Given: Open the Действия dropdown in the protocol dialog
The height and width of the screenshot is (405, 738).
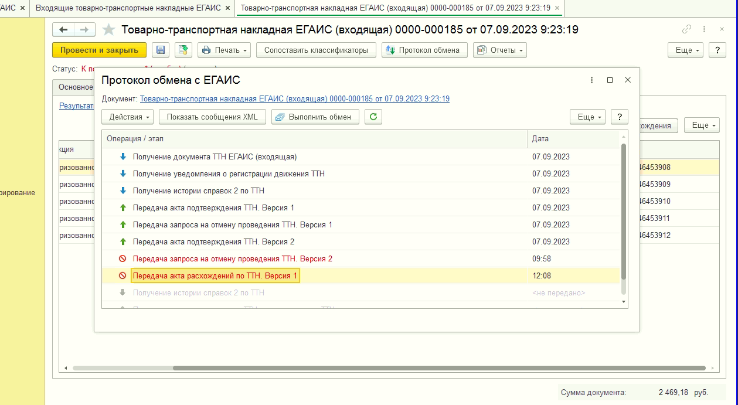Looking at the screenshot, I should pyautogui.click(x=127, y=117).
